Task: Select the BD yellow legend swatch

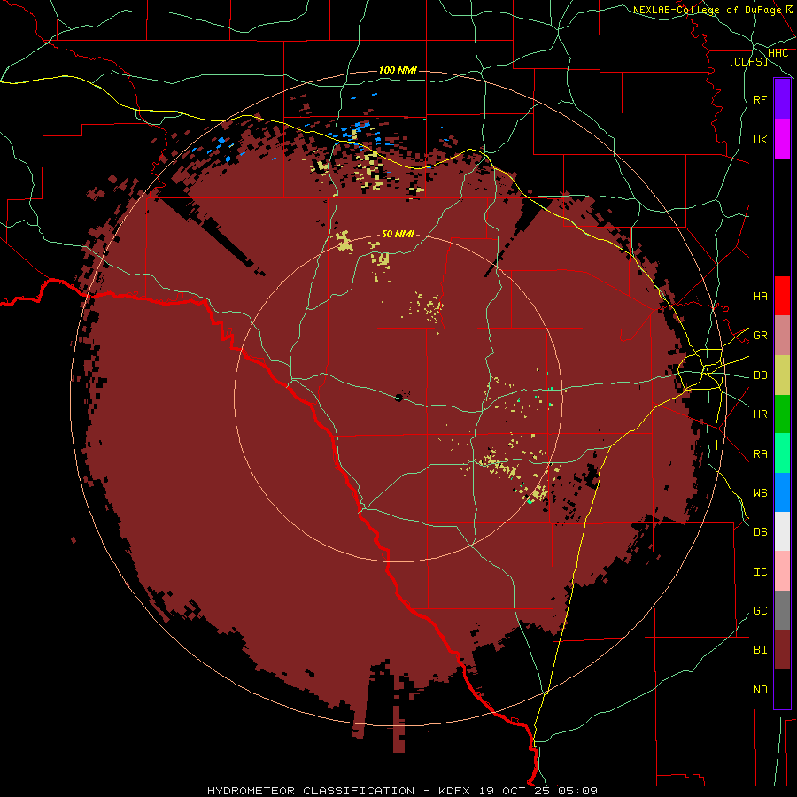Action: tap(782, 375)
